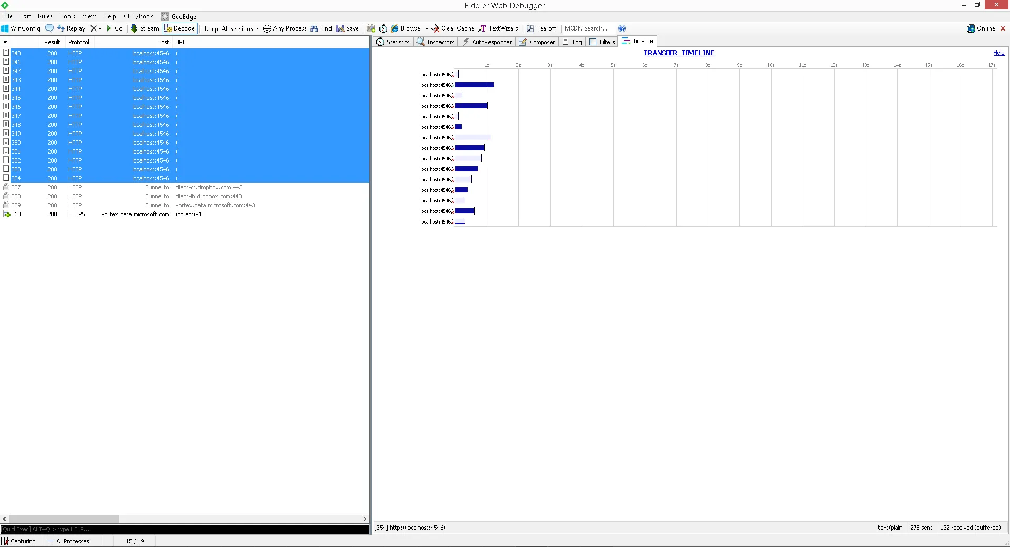Launch Browse from the toolbar
Image resolution: width=1010 pixels, height=547 pixels.
[406, 28]
